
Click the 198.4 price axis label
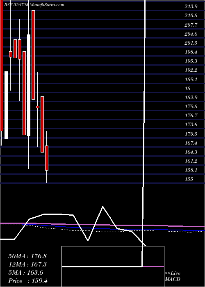pyautogui.click(x=191, y=52)
